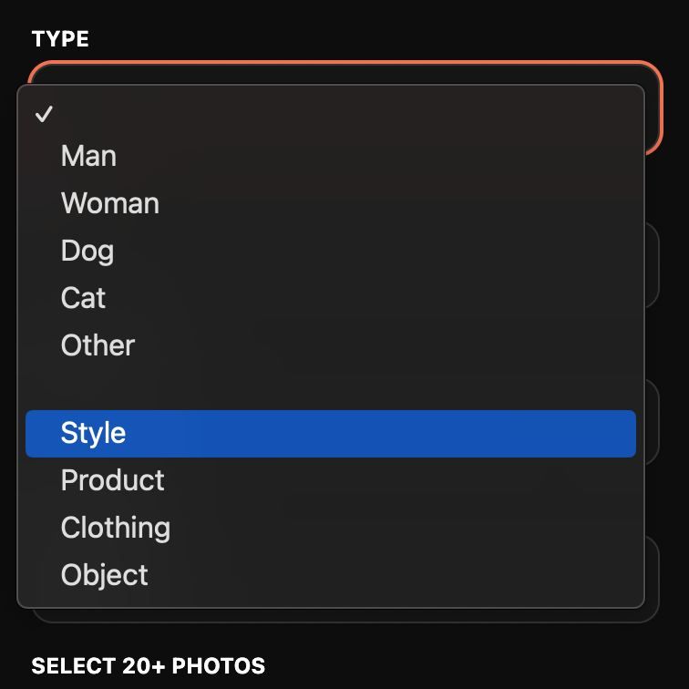Image resolution: width=689 pixels, height=689 pixels.
Task: Choose "Dog" as the type
Action: 87,251
